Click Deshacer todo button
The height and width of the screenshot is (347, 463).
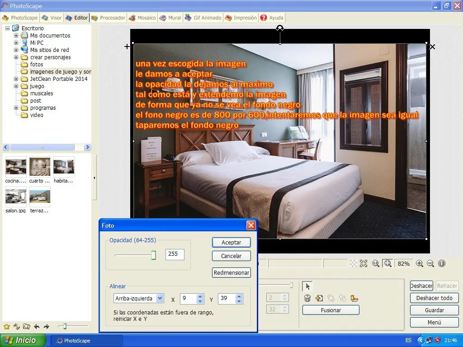tap(434, 298)
